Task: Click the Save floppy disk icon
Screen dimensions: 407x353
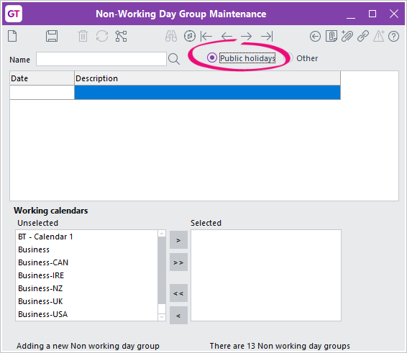Action: tap(52, 36)
